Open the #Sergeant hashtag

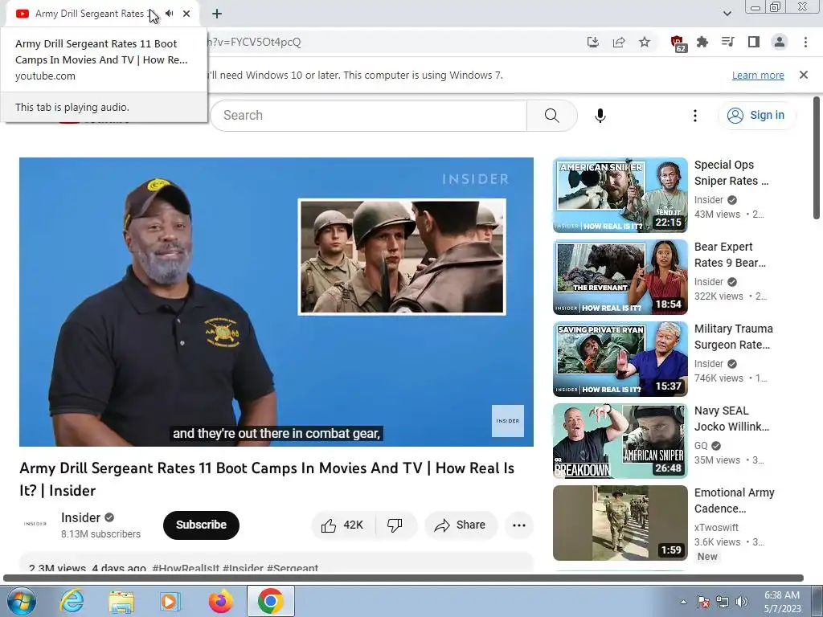coord(293,568)
